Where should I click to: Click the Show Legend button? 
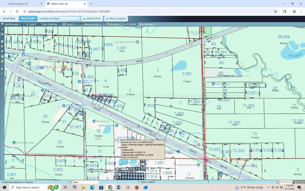click(116, 19)
